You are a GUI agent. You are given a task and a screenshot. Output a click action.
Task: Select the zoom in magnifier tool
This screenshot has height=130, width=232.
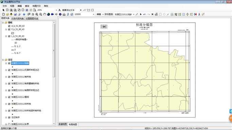[37, 14]
